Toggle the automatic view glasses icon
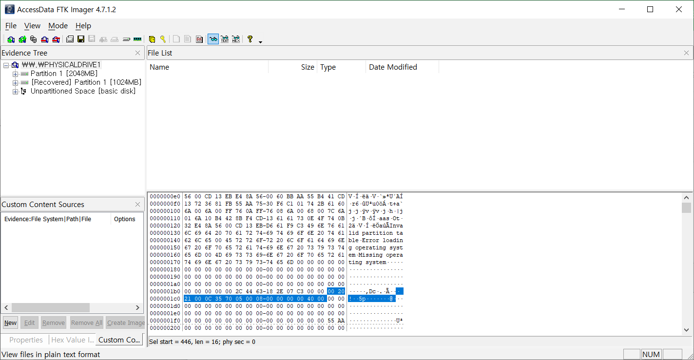694x360 pixels. tap(213, 39)
